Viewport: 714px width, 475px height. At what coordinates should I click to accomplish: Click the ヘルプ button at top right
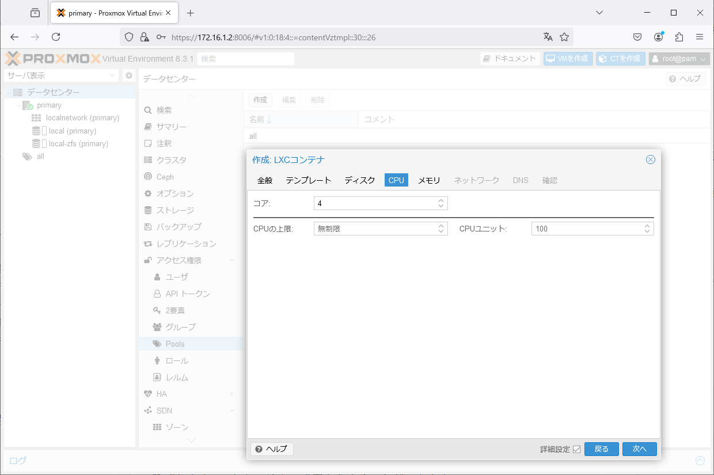click(685, 79)
